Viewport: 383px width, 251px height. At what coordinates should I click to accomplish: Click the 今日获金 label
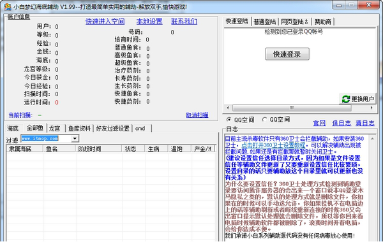tap(37, 78)
